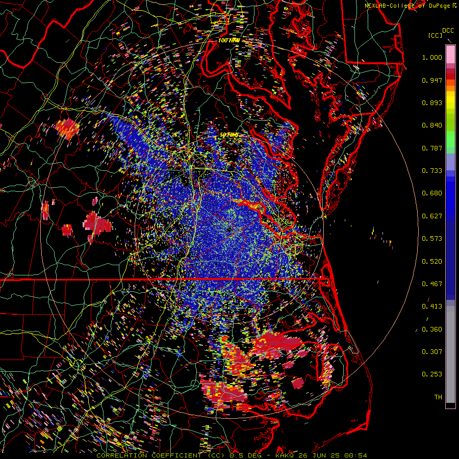Image resolution: width=459 pixels, height=459 pixels.
Task: Select the 0.253 value on the scale
Action: [432, 374]
